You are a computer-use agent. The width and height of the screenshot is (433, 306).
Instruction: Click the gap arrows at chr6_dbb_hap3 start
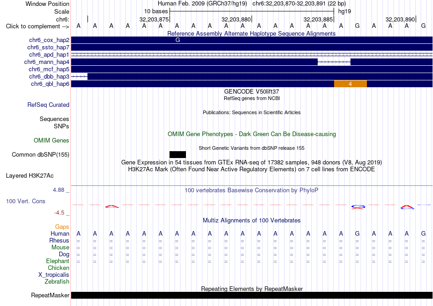[x=79, y=76]
